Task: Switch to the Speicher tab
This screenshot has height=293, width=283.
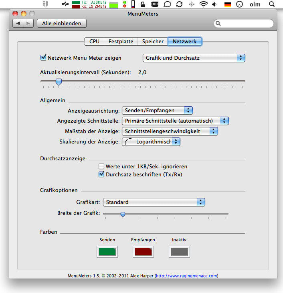Action: tap(153, 41)
